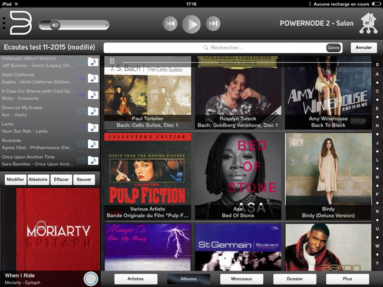Skip to the previous track

click(x=170, y=24)
